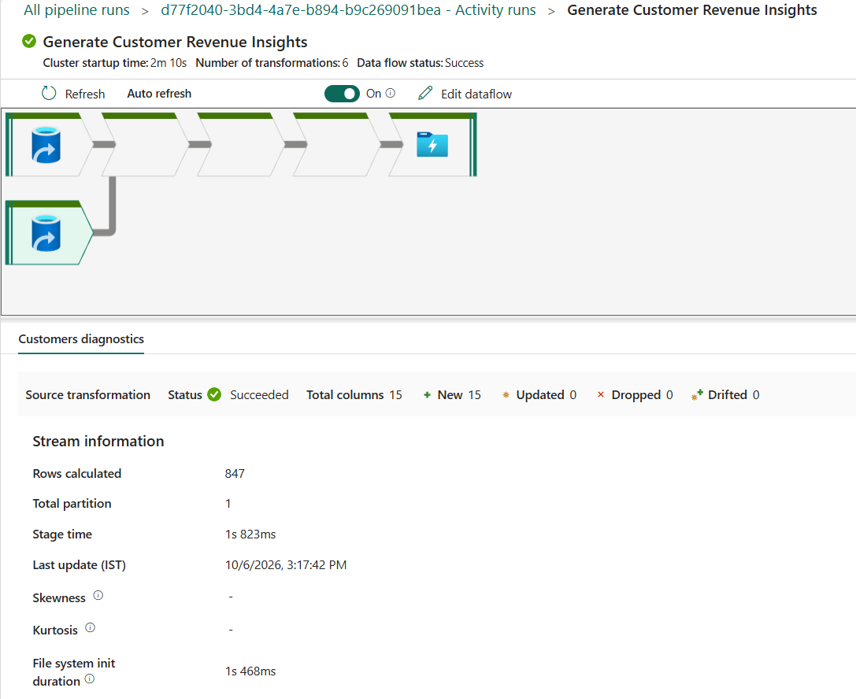Click the Source transformation label
856x699 pixels.
[x=88, y=394]
